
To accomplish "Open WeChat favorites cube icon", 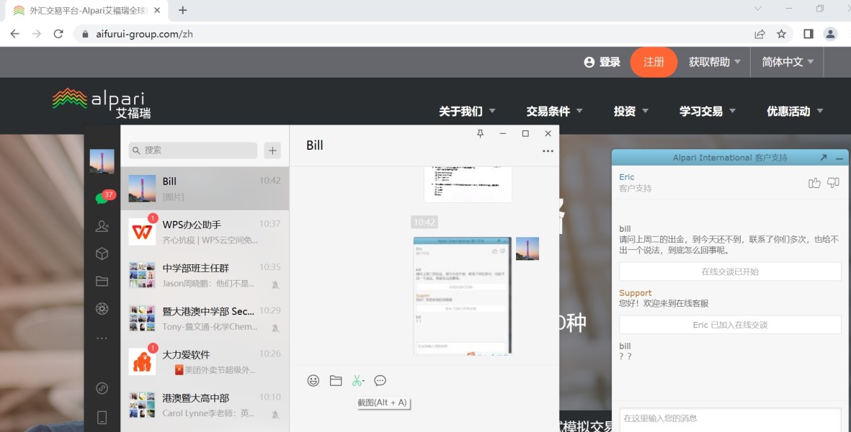I will pyautogui.click(x=102, y=253).
